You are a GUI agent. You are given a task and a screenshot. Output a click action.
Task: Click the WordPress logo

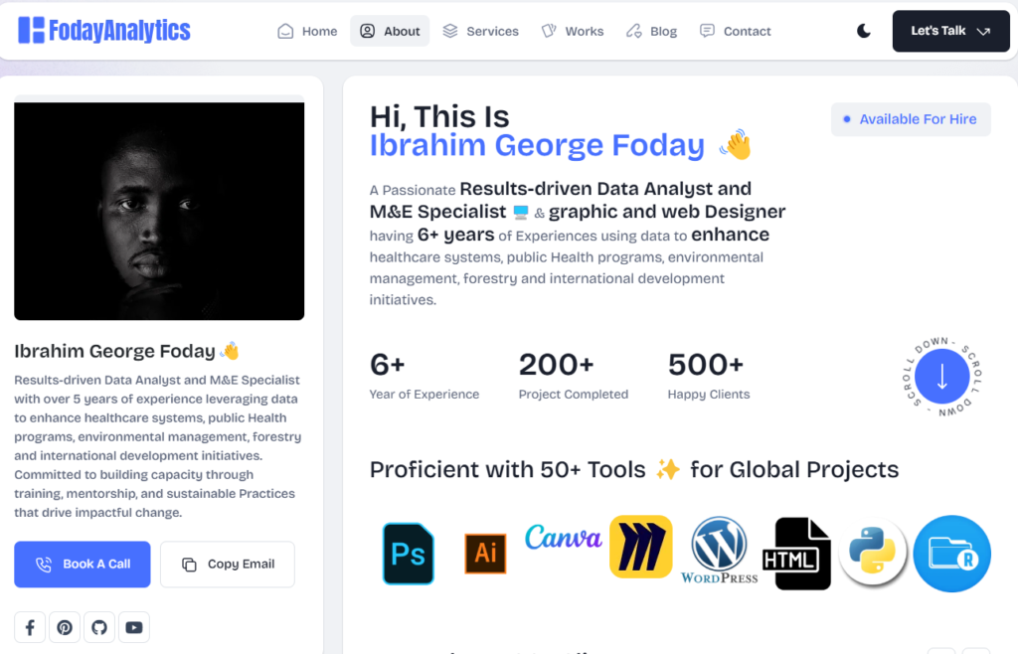(x=719, y=550)
